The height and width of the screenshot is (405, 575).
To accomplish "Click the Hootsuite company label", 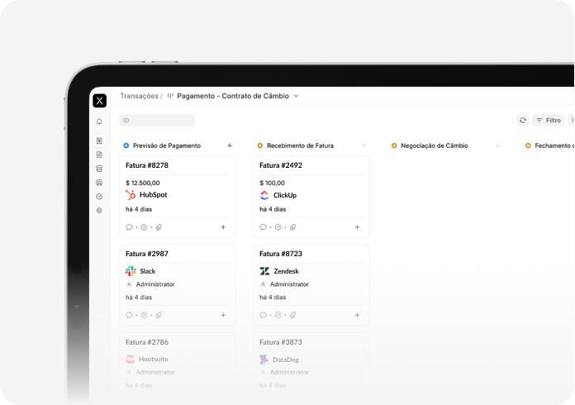I will [x=154, y=360].
